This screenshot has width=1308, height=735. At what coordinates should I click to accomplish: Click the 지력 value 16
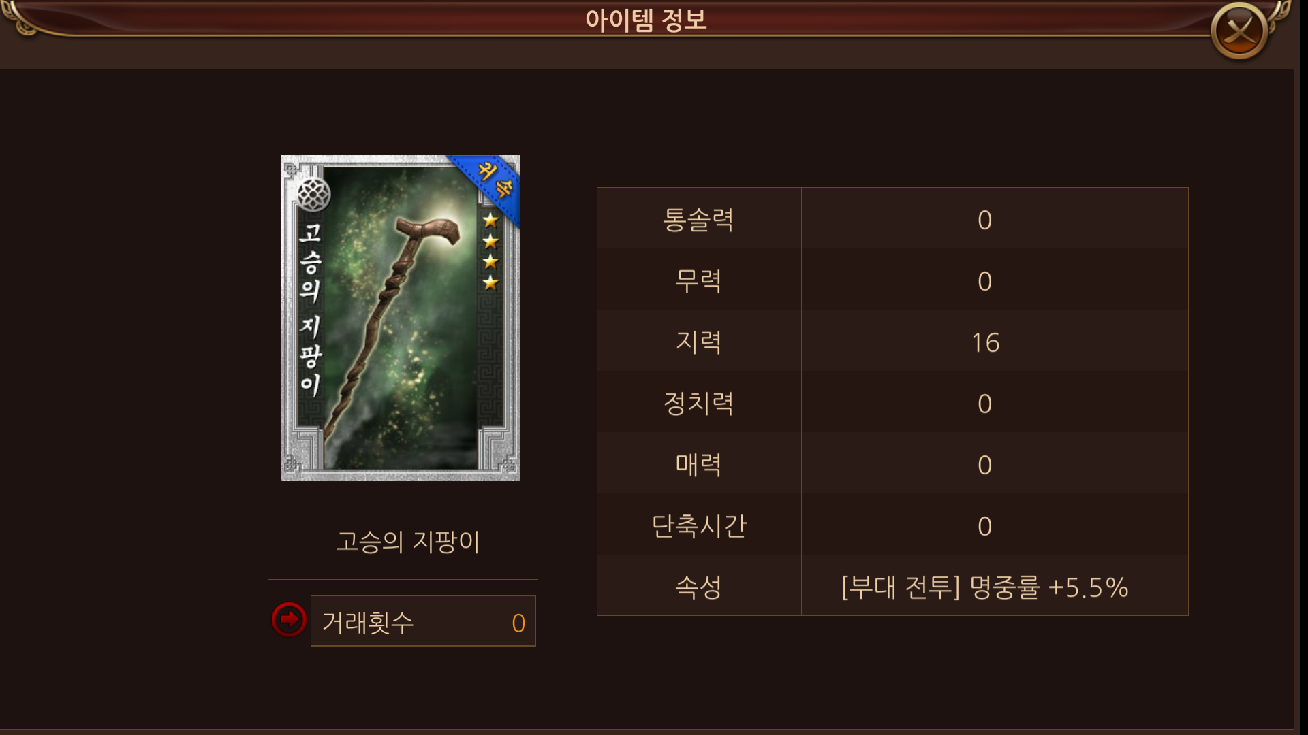[x=985, y=342]
